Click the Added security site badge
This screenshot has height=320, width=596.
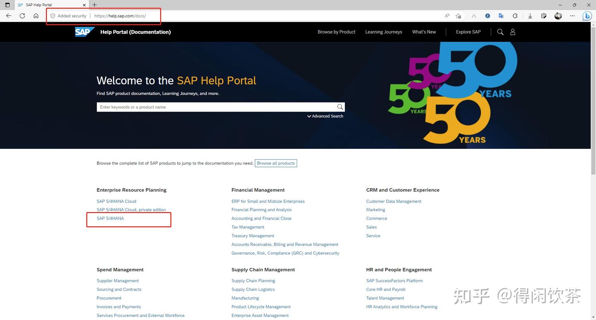[68, 16]
